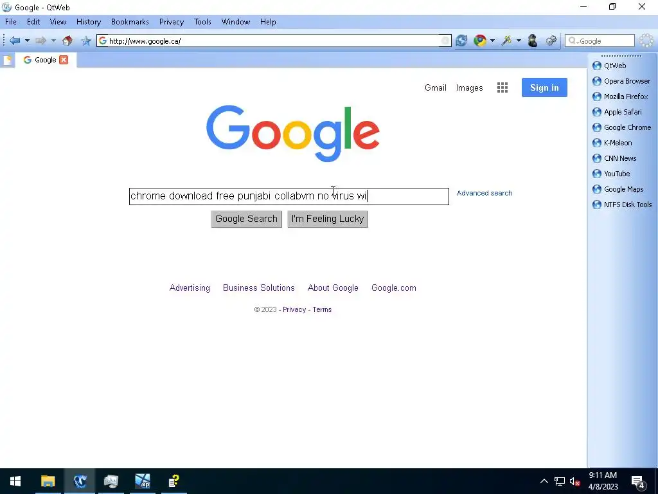This screenshot has width=658, height=494.
Task: Open the About Google footer link
Action: tap(333, 288)
